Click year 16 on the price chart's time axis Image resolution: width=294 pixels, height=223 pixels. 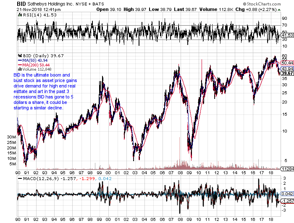[x=252, y=173]
